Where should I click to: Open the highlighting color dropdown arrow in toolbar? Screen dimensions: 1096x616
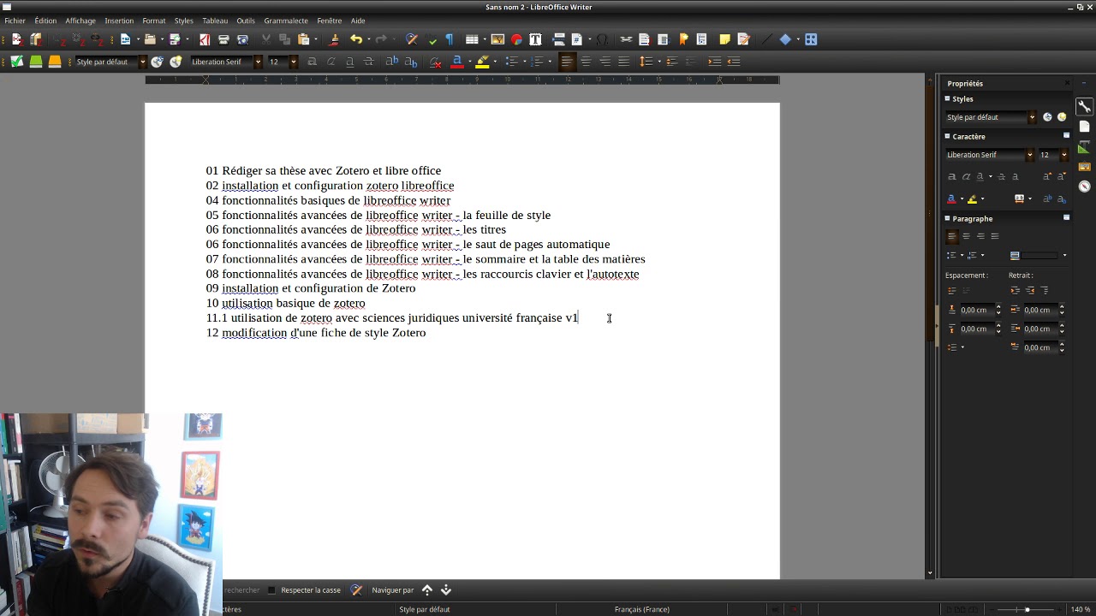495,62
